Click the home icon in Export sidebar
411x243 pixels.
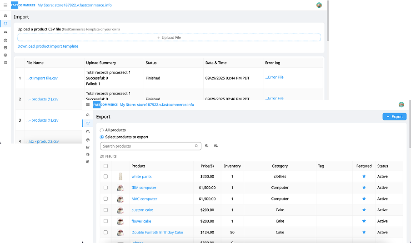point(88,115)
